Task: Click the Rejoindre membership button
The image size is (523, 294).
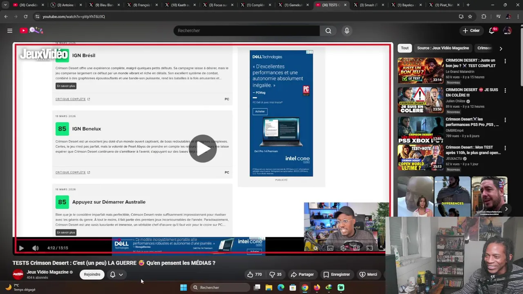Action: coord(92,274)
